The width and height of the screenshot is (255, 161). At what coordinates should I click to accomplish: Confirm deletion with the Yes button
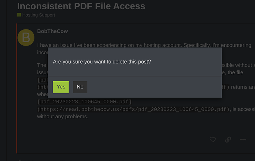pos(61,87)
